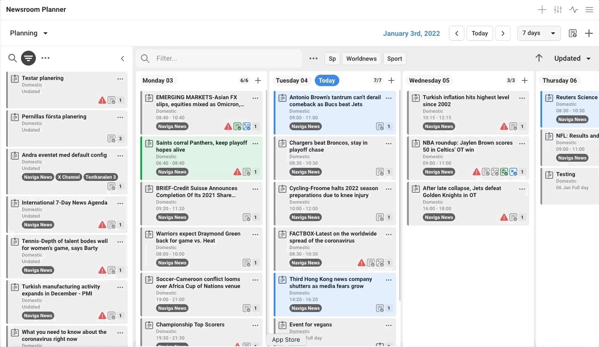Image resolution: width=599 pixels, height=347 pixels.
Task: Go to previous week arrow
Action: 456,34
